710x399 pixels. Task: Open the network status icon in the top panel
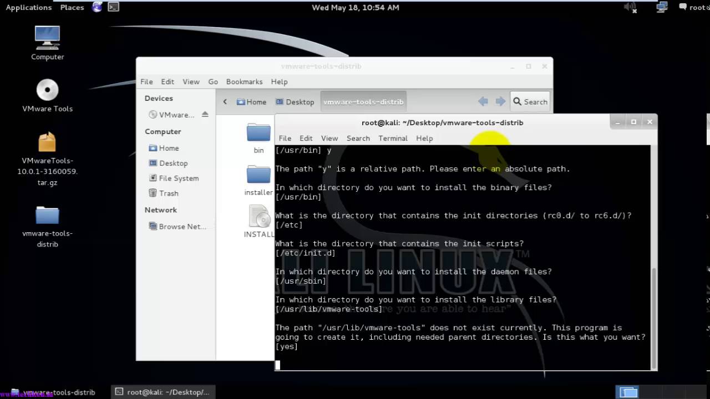pos(661,7)
